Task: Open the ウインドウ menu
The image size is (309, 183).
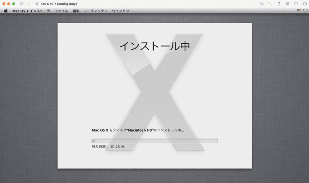Action: pos(121,11)
